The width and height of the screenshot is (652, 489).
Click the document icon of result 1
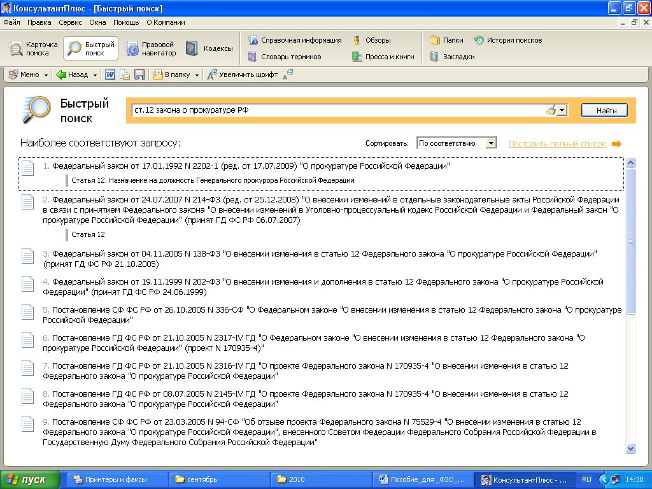(28, 168)
